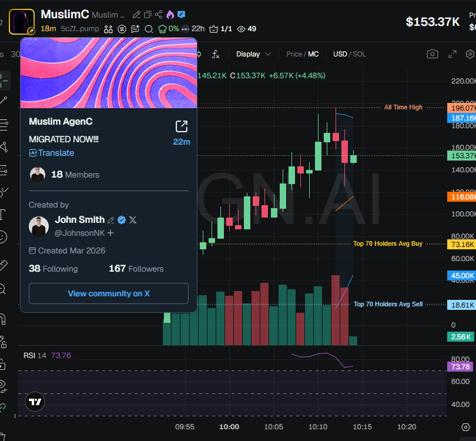
Task: Open the fx indicators button
Action: click(x=215, y=54)
